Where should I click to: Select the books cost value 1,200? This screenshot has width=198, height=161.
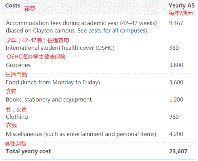tap(176, 100)
